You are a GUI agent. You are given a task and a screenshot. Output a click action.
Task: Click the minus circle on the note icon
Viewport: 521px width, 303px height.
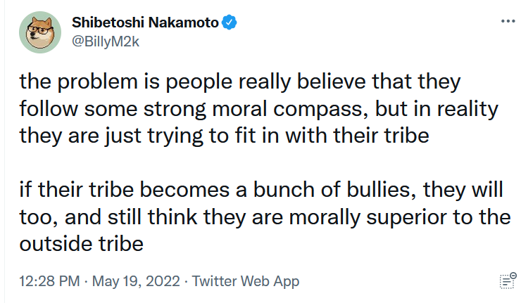pos(514,275)
